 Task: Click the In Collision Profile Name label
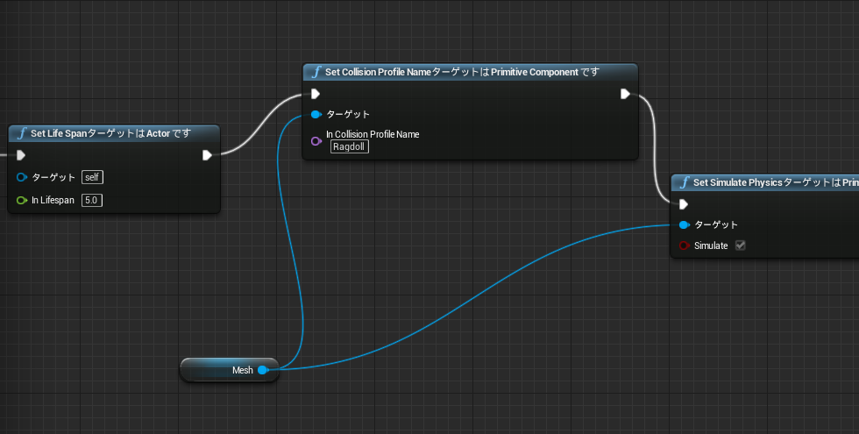pyautogui.click(x=373, y=134)
